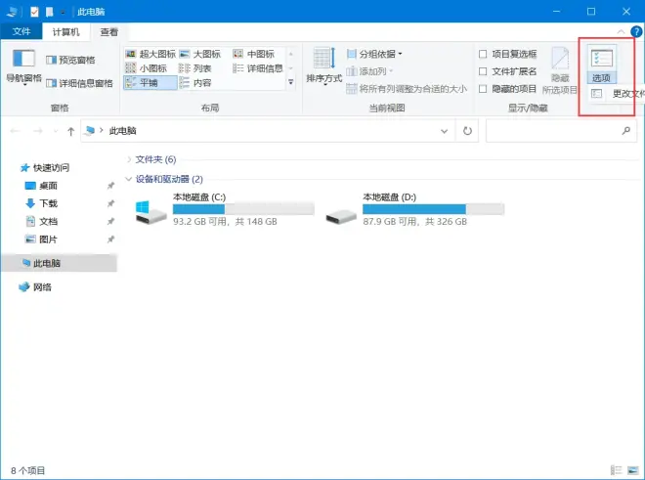Image resolution: width=645 pixels, height=480 pixels.
Task: Select drive 本地磁盘 (D:)
Action: tap(414, 209)
